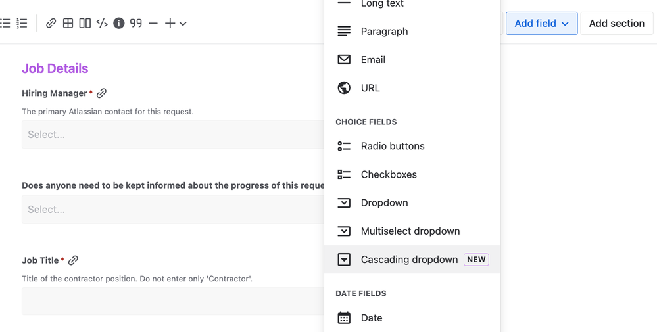Click the two-column layout icon
The height and width of the screenshot is (332, 657).
click(85, 23)
